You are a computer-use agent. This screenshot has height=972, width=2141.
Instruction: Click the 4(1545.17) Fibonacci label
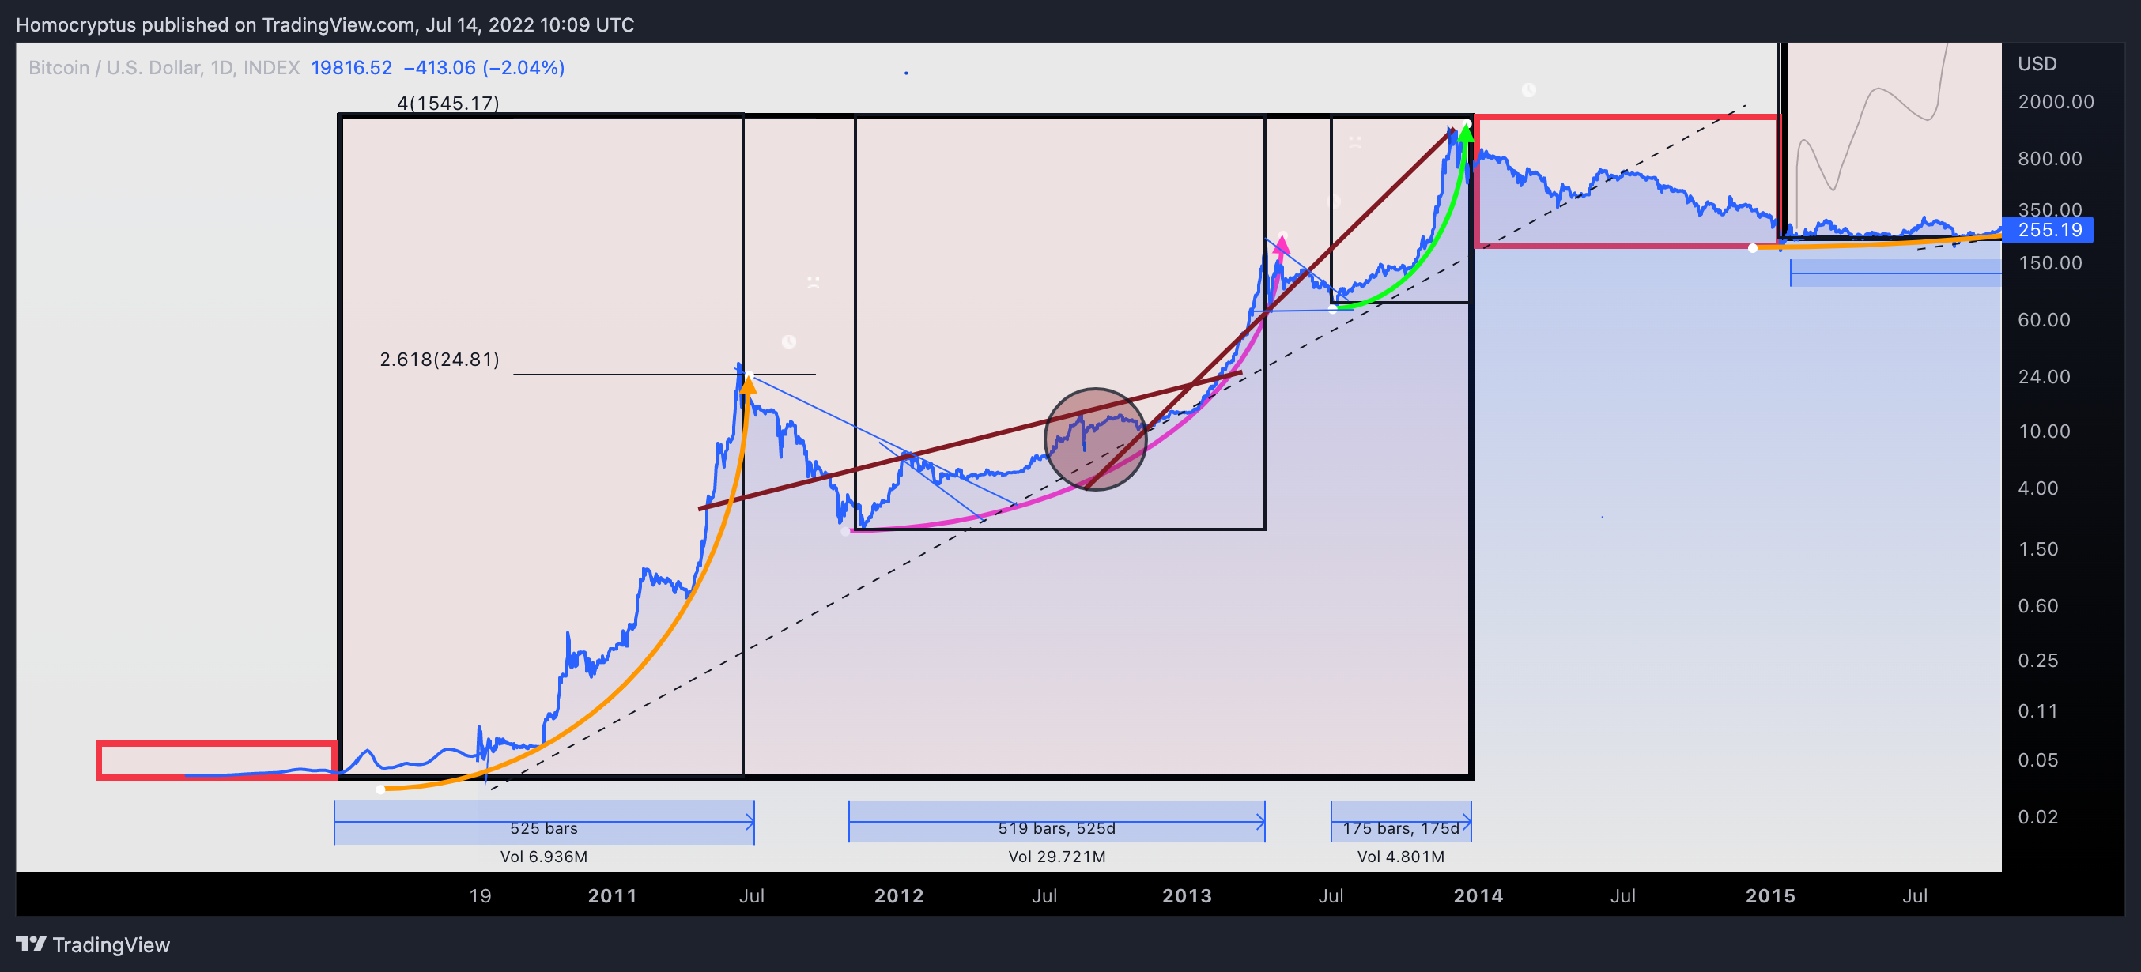click(x=448, y=103)
